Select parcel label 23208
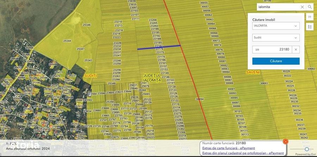 coord(153,20)
